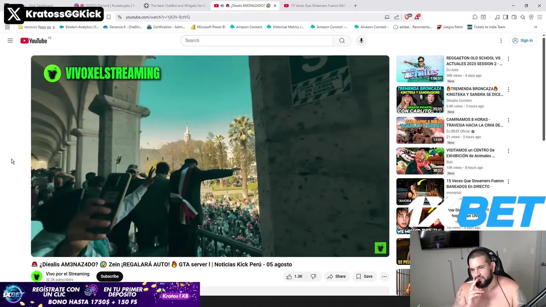This screenshot has width=546, height=307.
Task: Open Einstein Analytics bookmark
Action: coord(79,27)
